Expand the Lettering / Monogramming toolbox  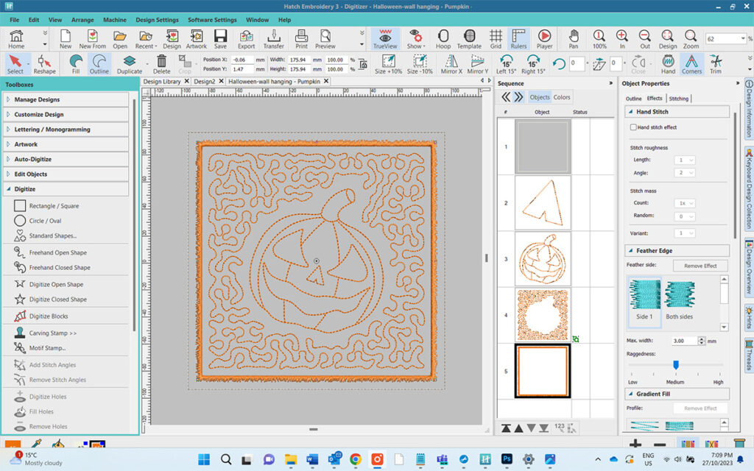click(52, 130)
